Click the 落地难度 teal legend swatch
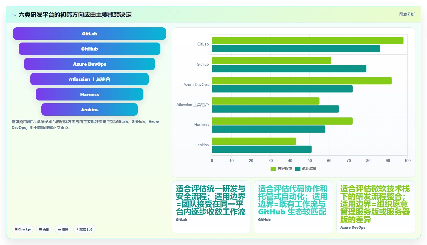 [x=298, y=169]
